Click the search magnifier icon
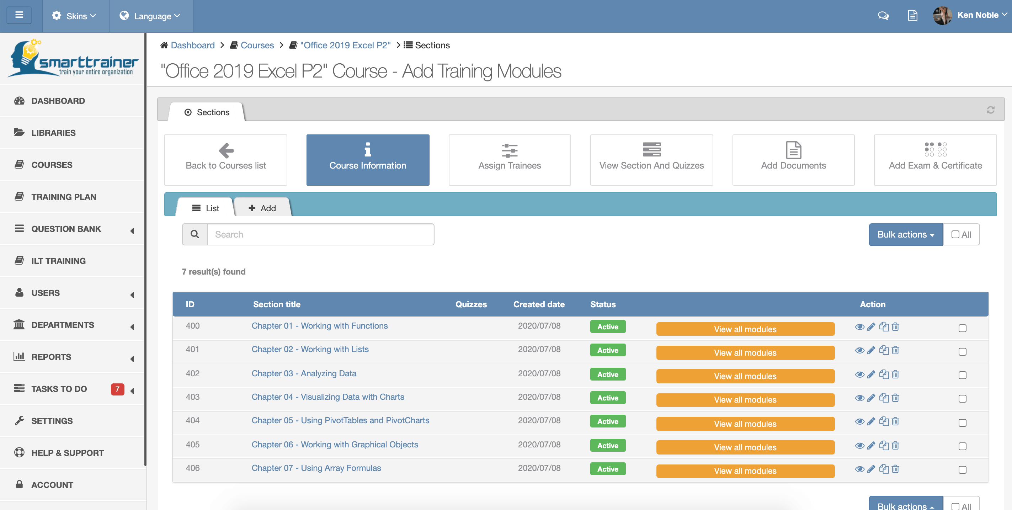This screenshot has width=1012, height=510. click(195, 234)
